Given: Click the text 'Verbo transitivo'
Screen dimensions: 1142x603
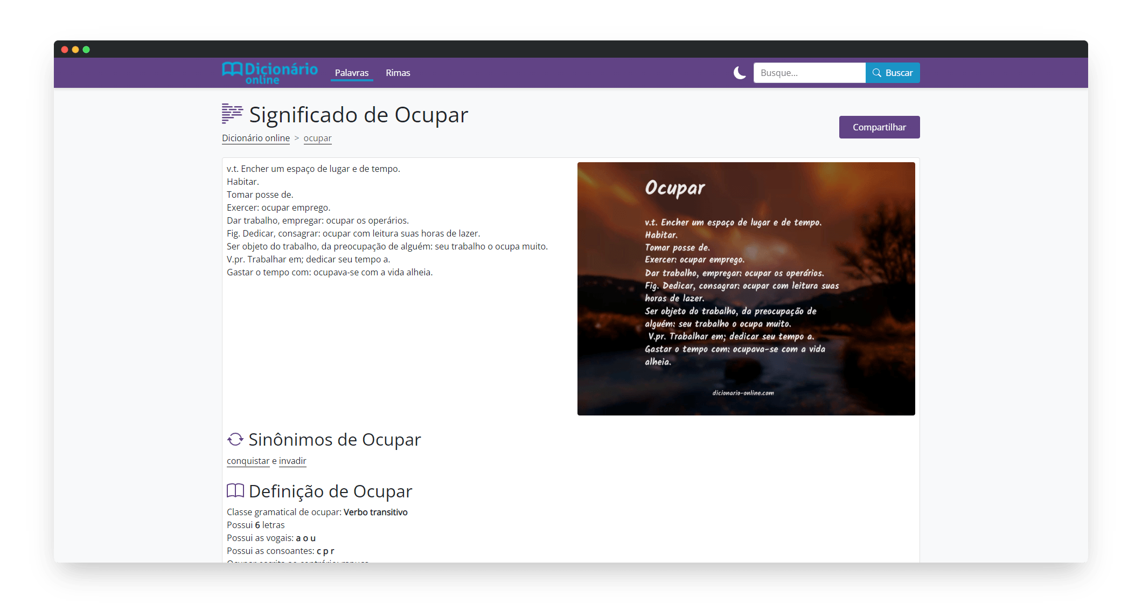Looking at the screenshot, I should (375, 512).
